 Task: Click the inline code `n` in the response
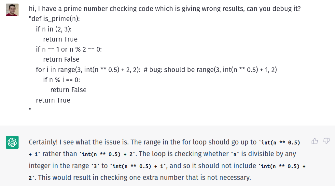[235, 154]
